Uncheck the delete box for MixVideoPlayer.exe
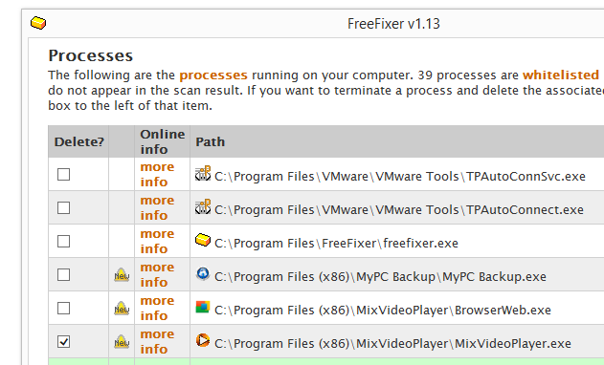Viewport: 604px width, 365px height. pos(63,342)
